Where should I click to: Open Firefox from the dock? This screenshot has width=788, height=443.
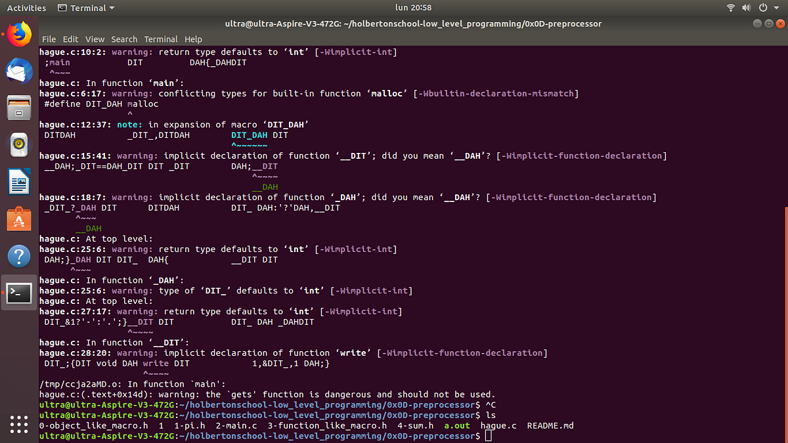point(19,34)
